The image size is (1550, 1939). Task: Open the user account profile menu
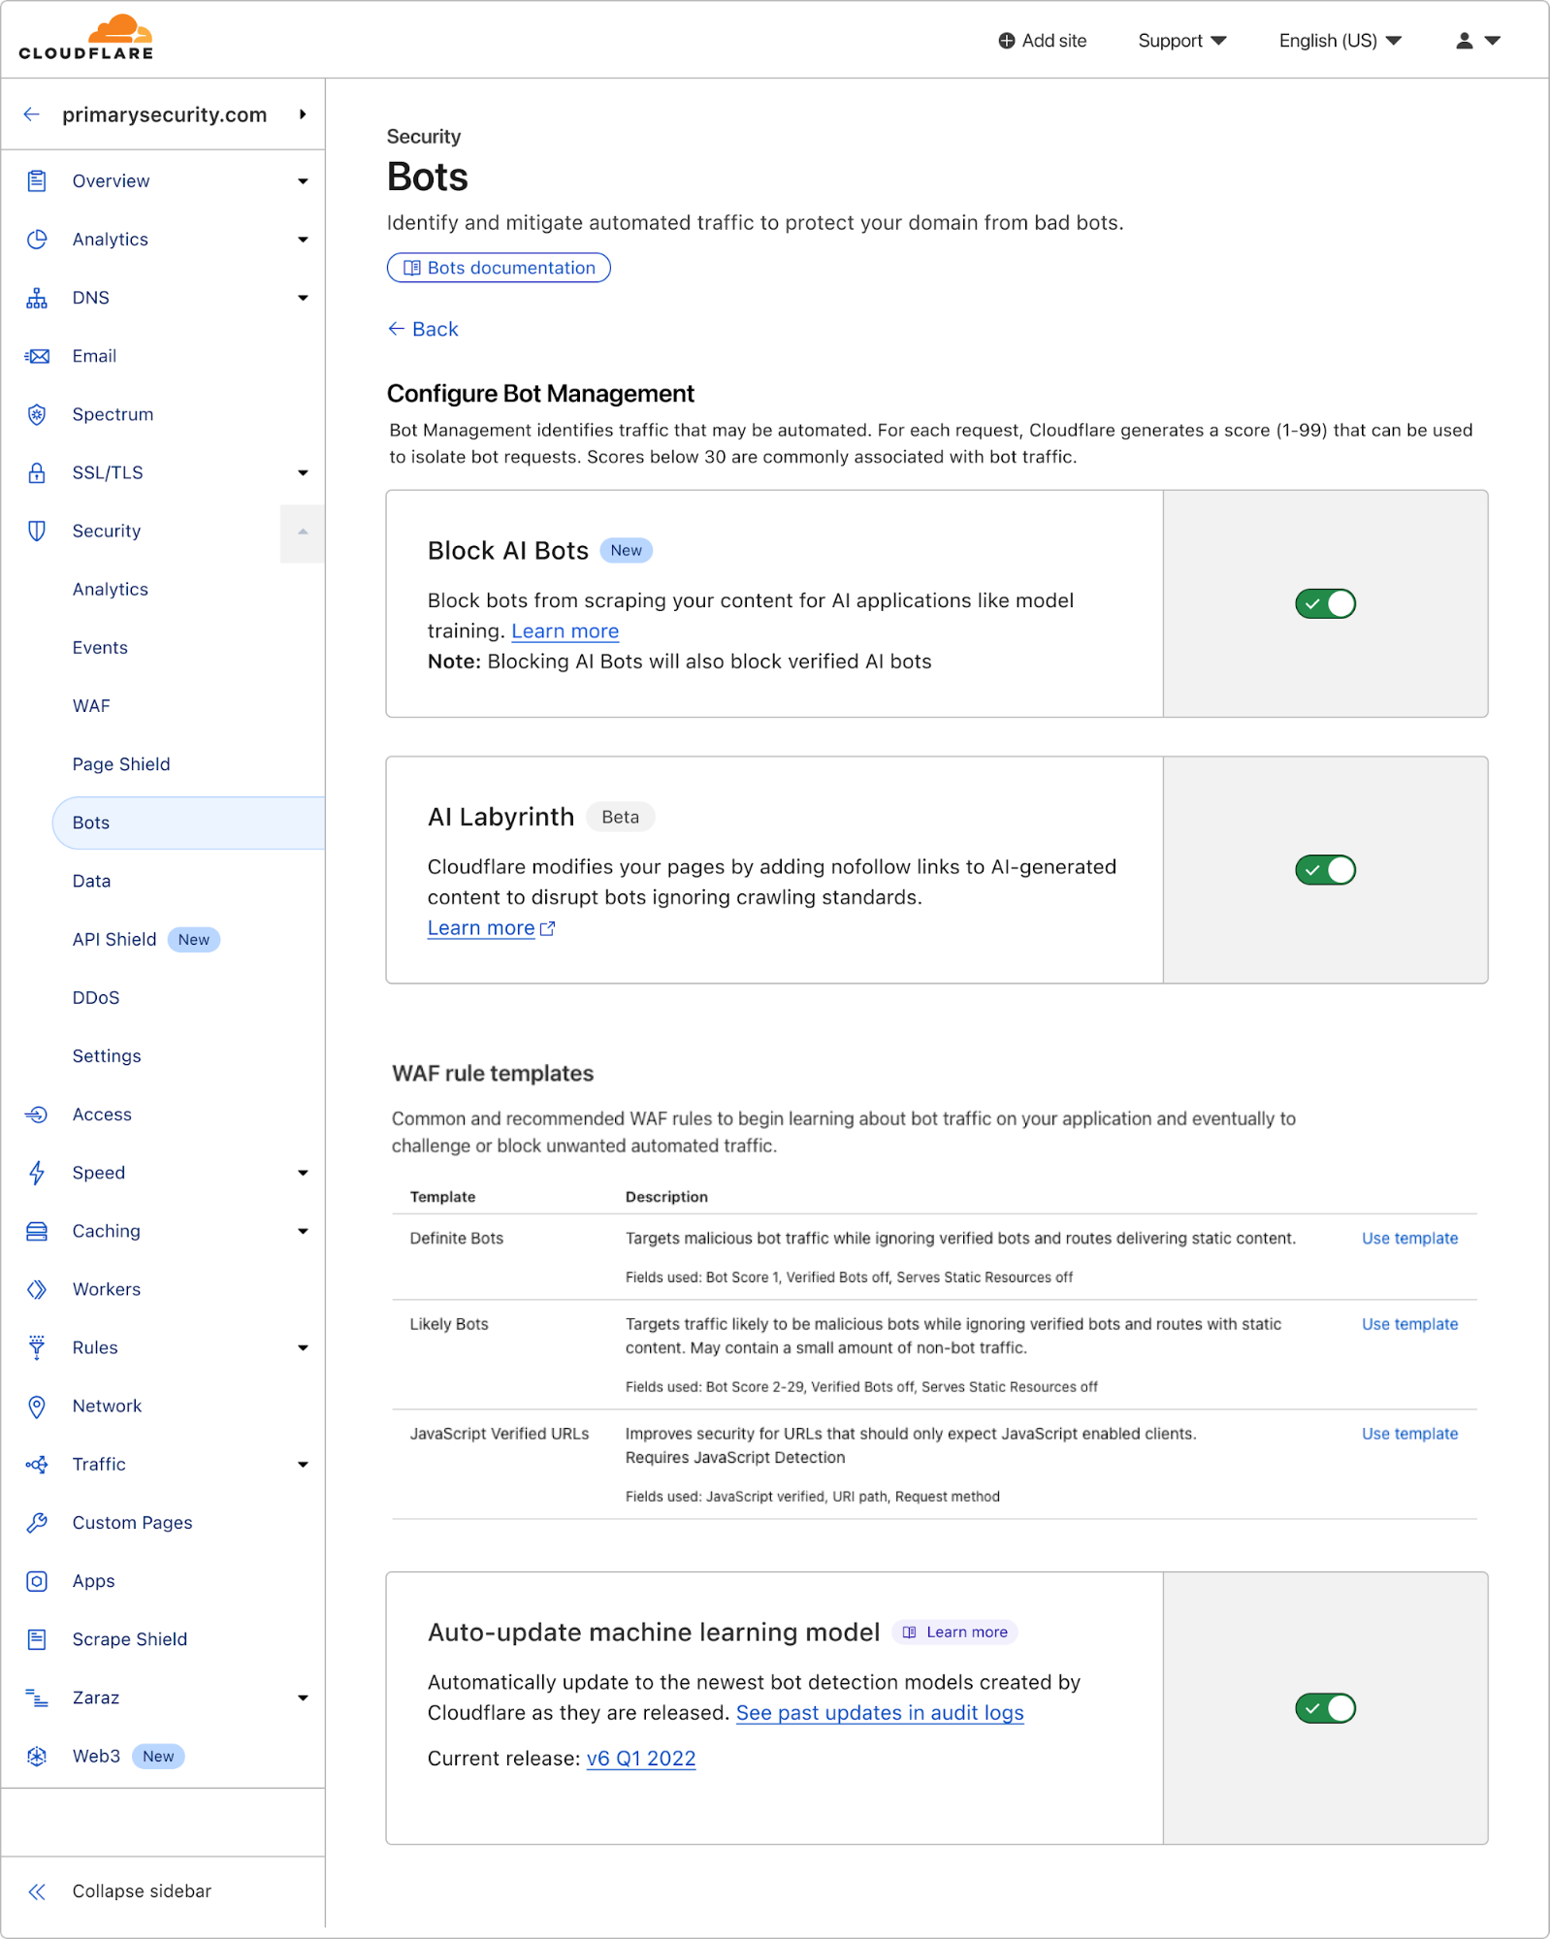click(x=1477, y=41)
